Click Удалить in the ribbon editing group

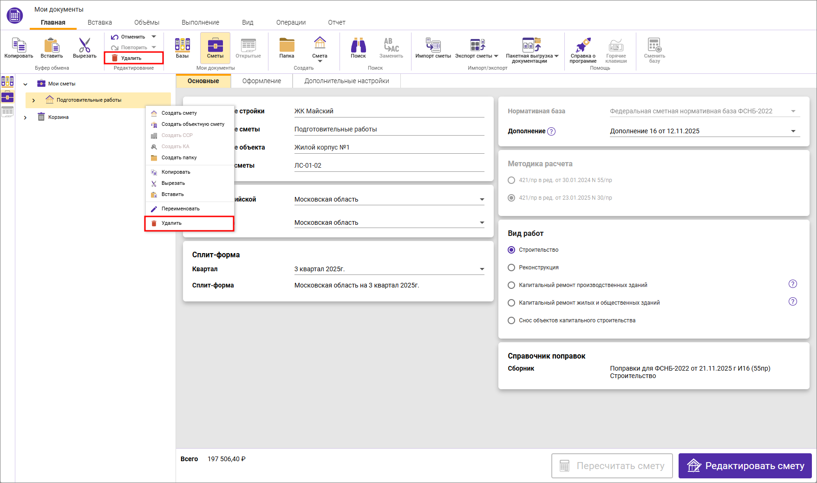(131, 58)
